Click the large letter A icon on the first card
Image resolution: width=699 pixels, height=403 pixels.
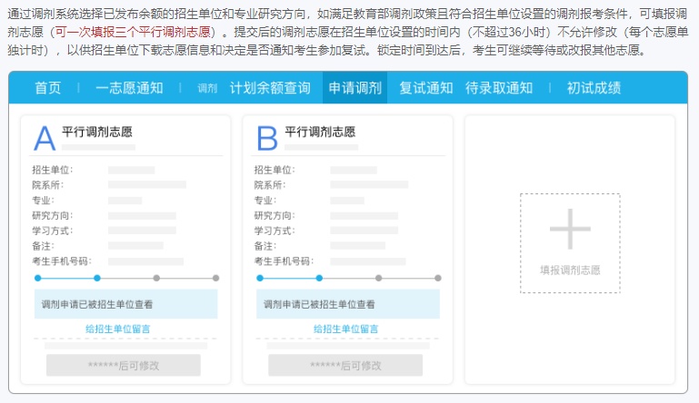click(x=45, y=138)
